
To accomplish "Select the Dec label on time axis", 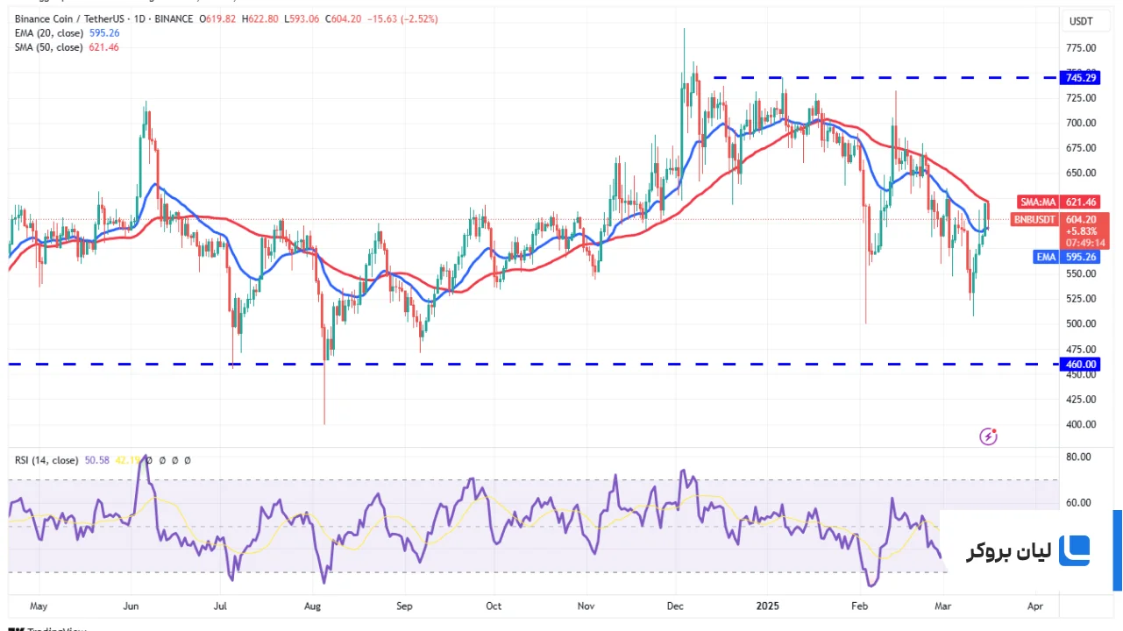I will tap(675, 605).
